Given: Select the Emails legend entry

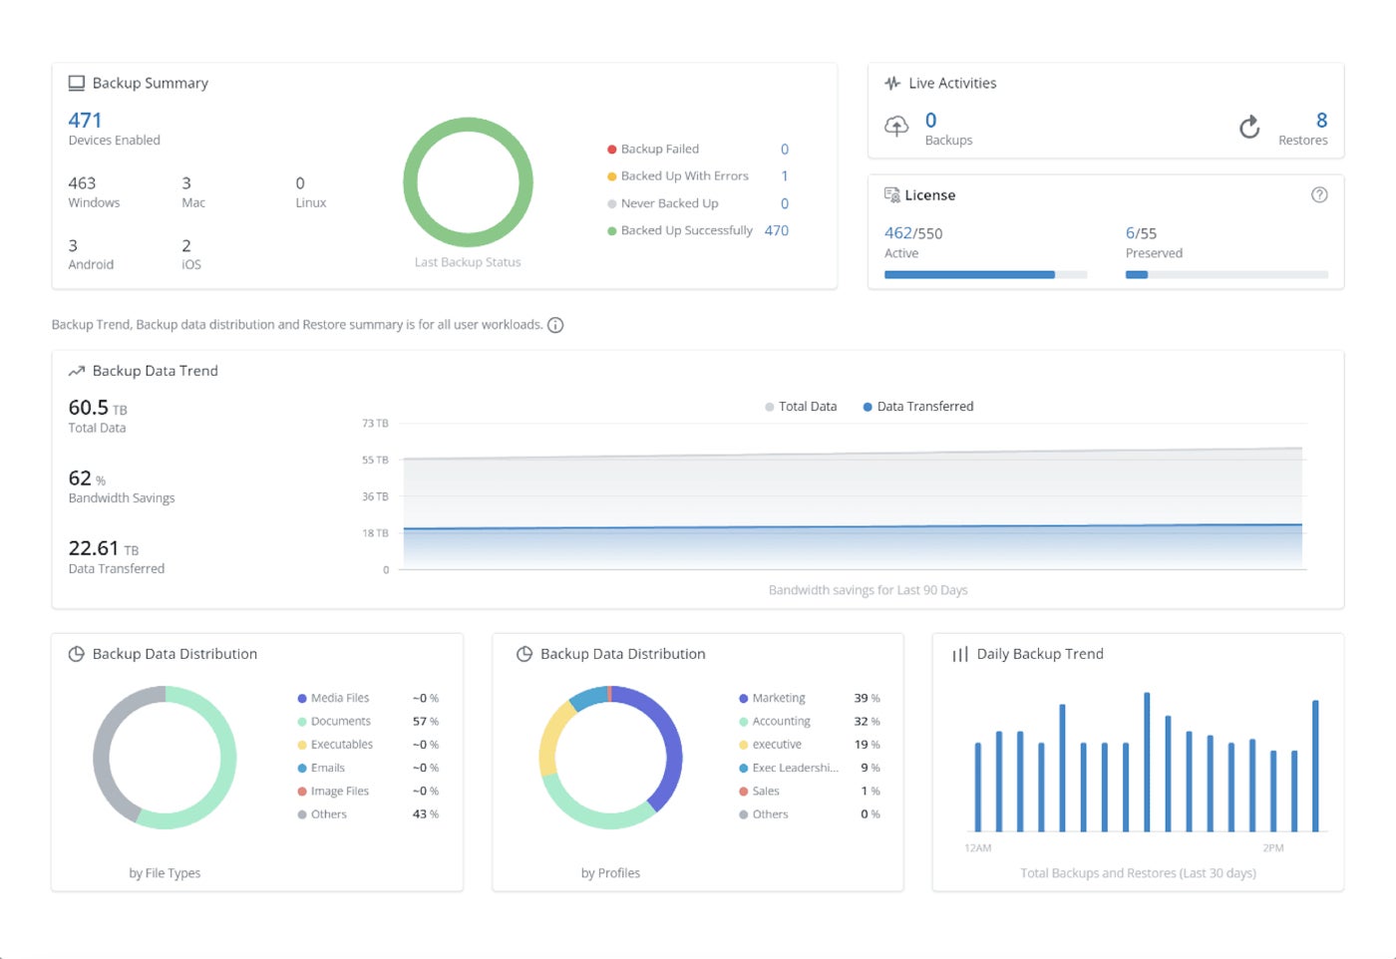Looking at the screenshot, I should (368, 768).
